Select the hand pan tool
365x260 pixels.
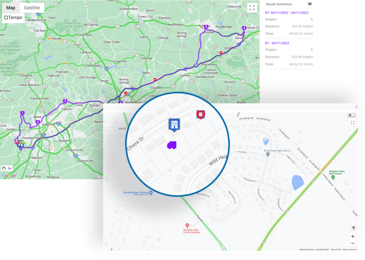tap(4, 168)
